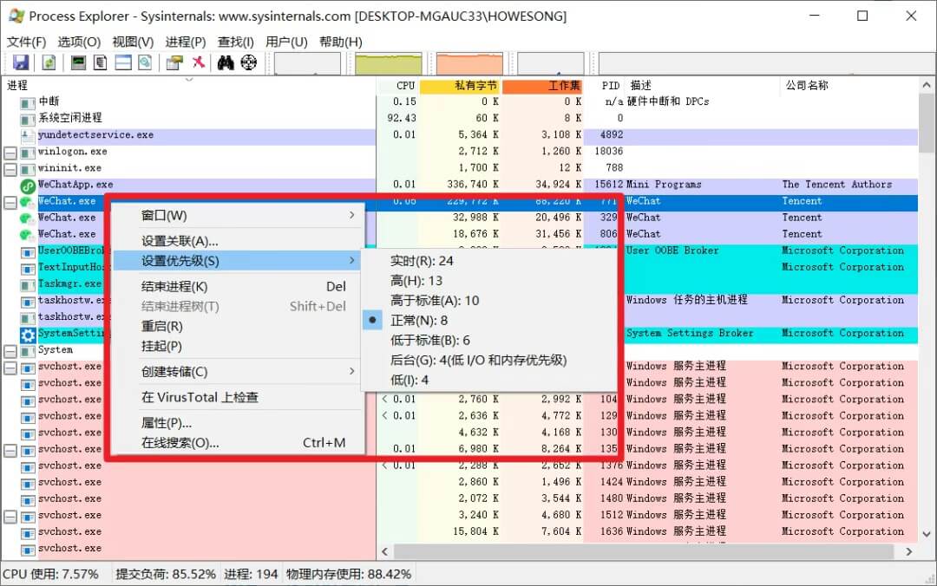Open the 视图(V) menu
The width and height of the screenshot is (937, 586).
pyautogui.click(x=133, y=42)
